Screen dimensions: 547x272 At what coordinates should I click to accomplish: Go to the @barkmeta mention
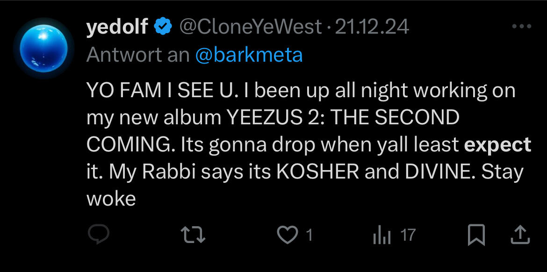249,55
